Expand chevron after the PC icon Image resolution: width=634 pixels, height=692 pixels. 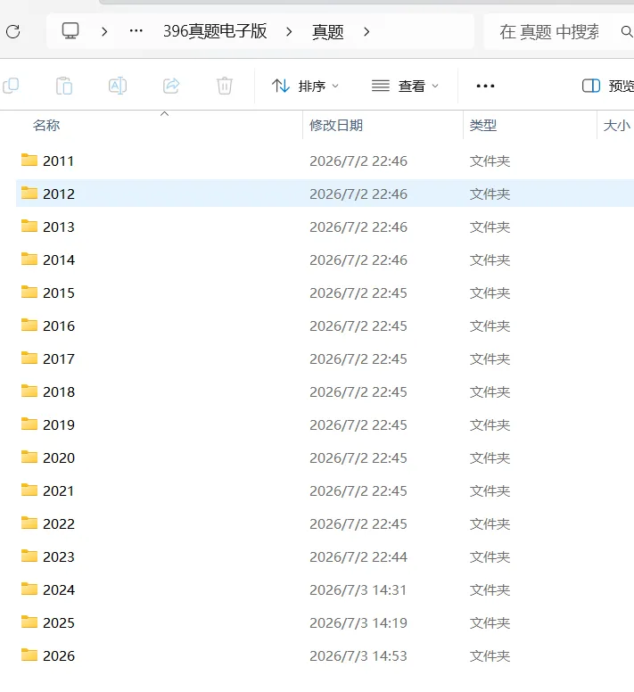coord(104,31)
